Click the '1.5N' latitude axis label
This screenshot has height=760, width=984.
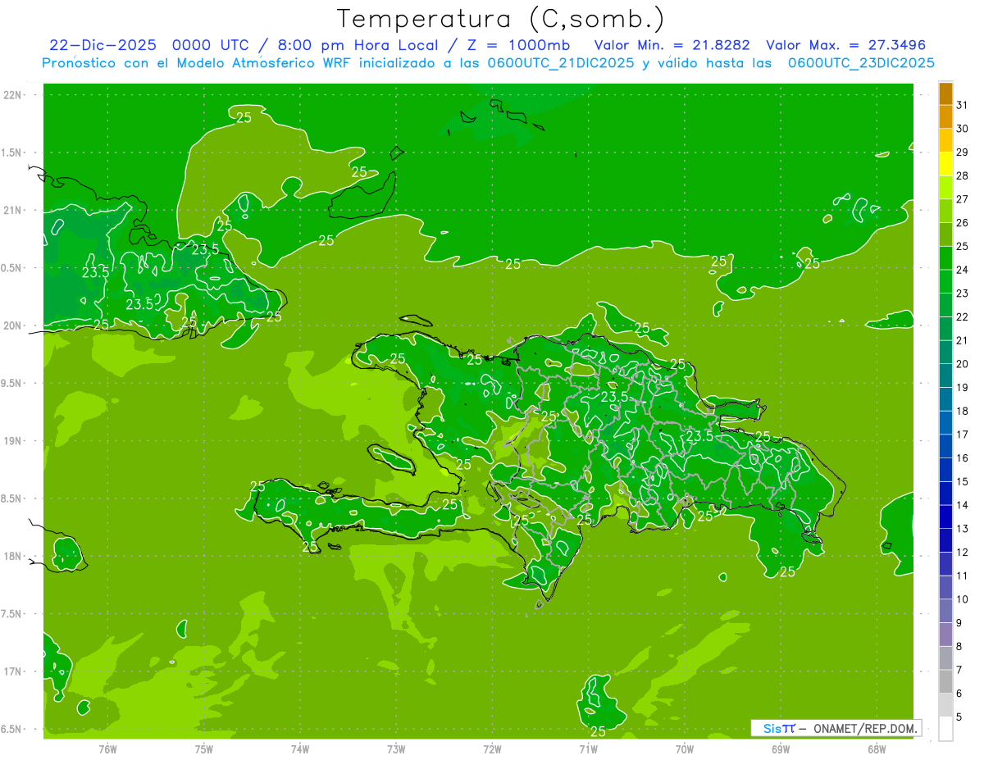click(x=11, y=152)
